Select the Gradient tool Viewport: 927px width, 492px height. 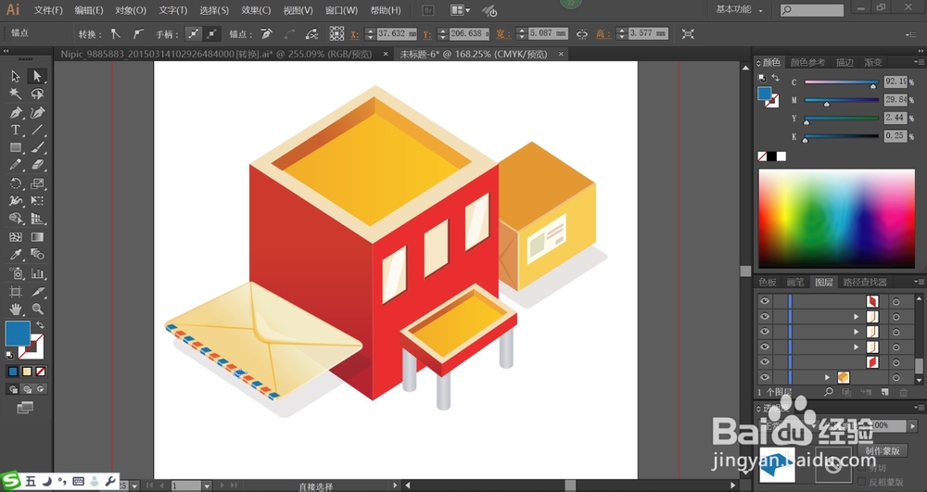[x=37, y=237]
